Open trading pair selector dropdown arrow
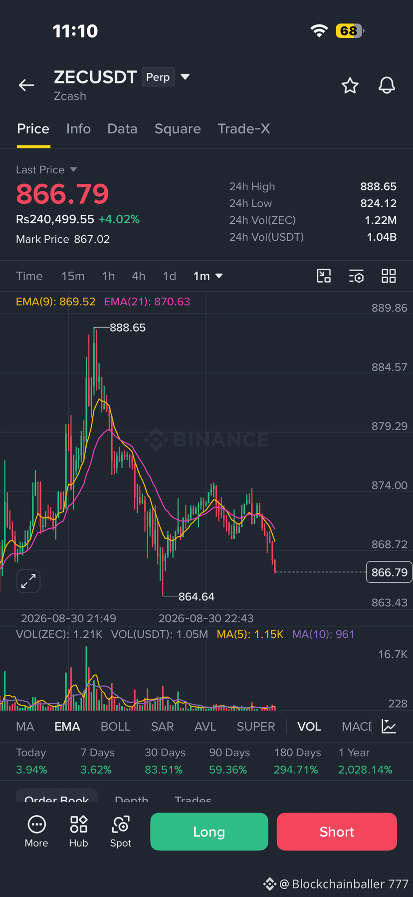Image resolution: width=413 pixels, height=897 pixels. pos(185,77)
